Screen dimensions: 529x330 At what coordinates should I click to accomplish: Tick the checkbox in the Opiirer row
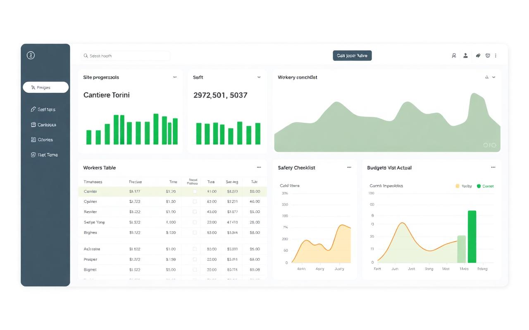195,202
